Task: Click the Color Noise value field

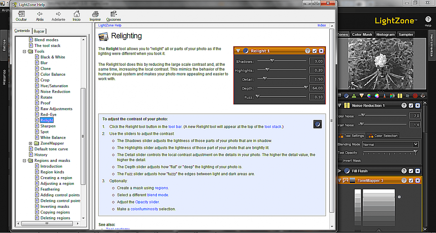Action: (x=416, y=116)
